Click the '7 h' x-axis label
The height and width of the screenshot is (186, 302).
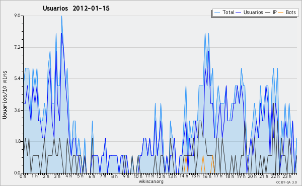tap(103, 176)
